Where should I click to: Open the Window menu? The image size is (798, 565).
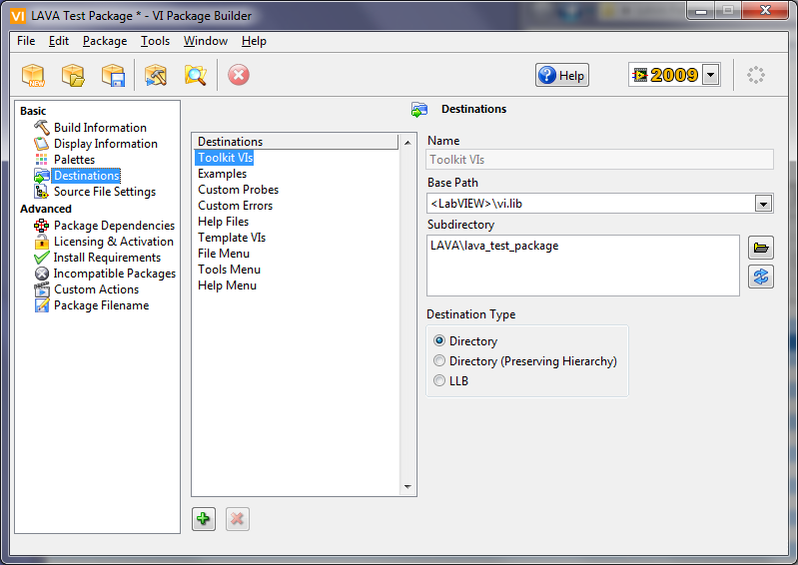click(206, 41)
